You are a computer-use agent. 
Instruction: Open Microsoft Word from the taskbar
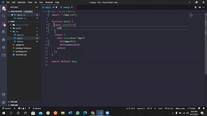pyautogui.click(x=70, y=113)
